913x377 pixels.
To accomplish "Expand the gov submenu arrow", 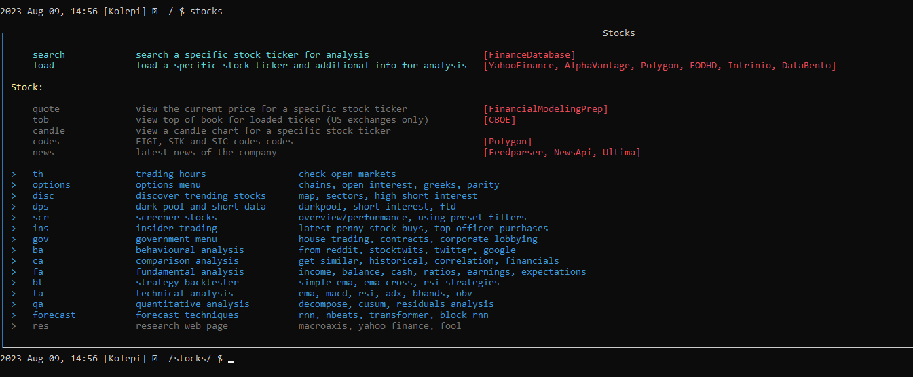I will click(x=14, y=239).
